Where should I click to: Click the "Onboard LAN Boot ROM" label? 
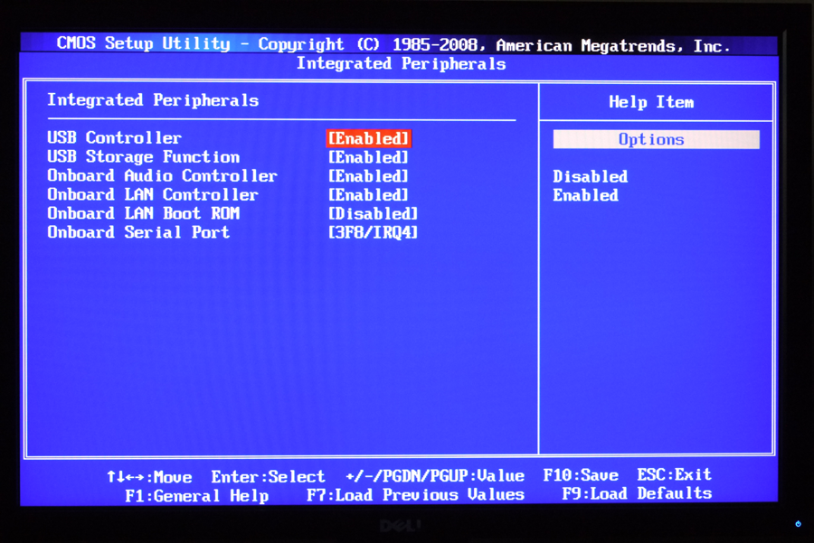(x=143, y=213)
